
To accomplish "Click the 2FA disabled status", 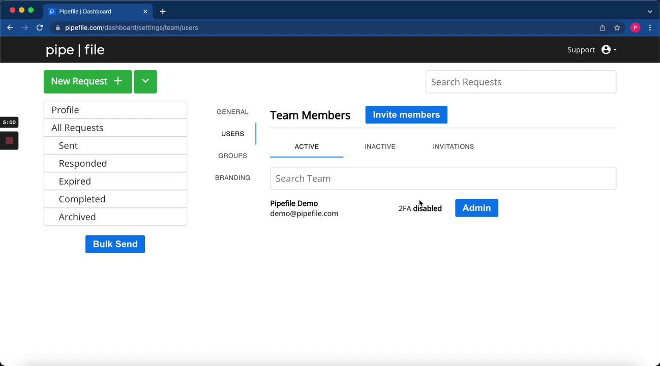I will click(420, 208).
